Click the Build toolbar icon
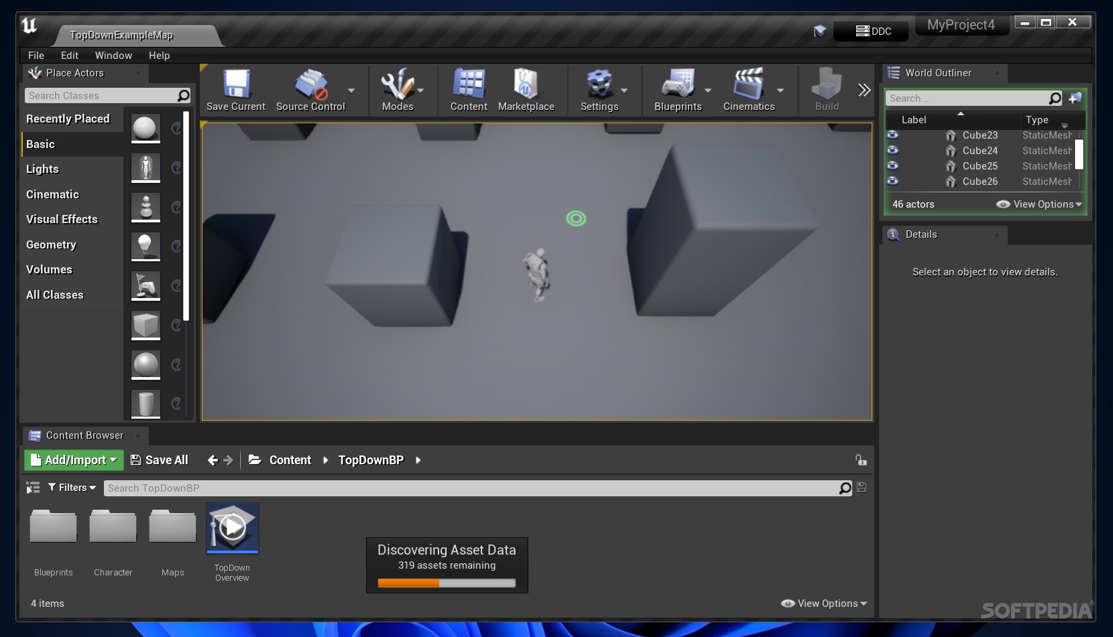1113x637 pixels. (827, 85)
